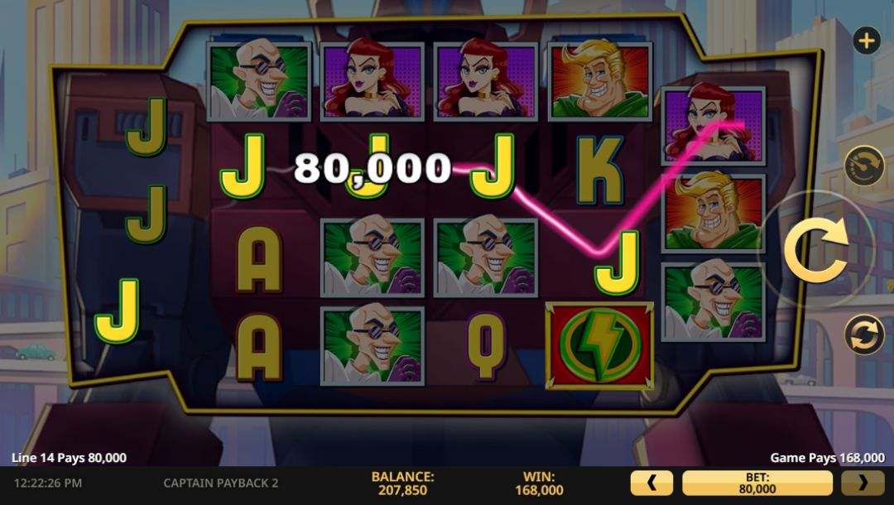894x505 pixels.
Task: Decrease bet with the left arrow
Action: click(x=651, y=483)
